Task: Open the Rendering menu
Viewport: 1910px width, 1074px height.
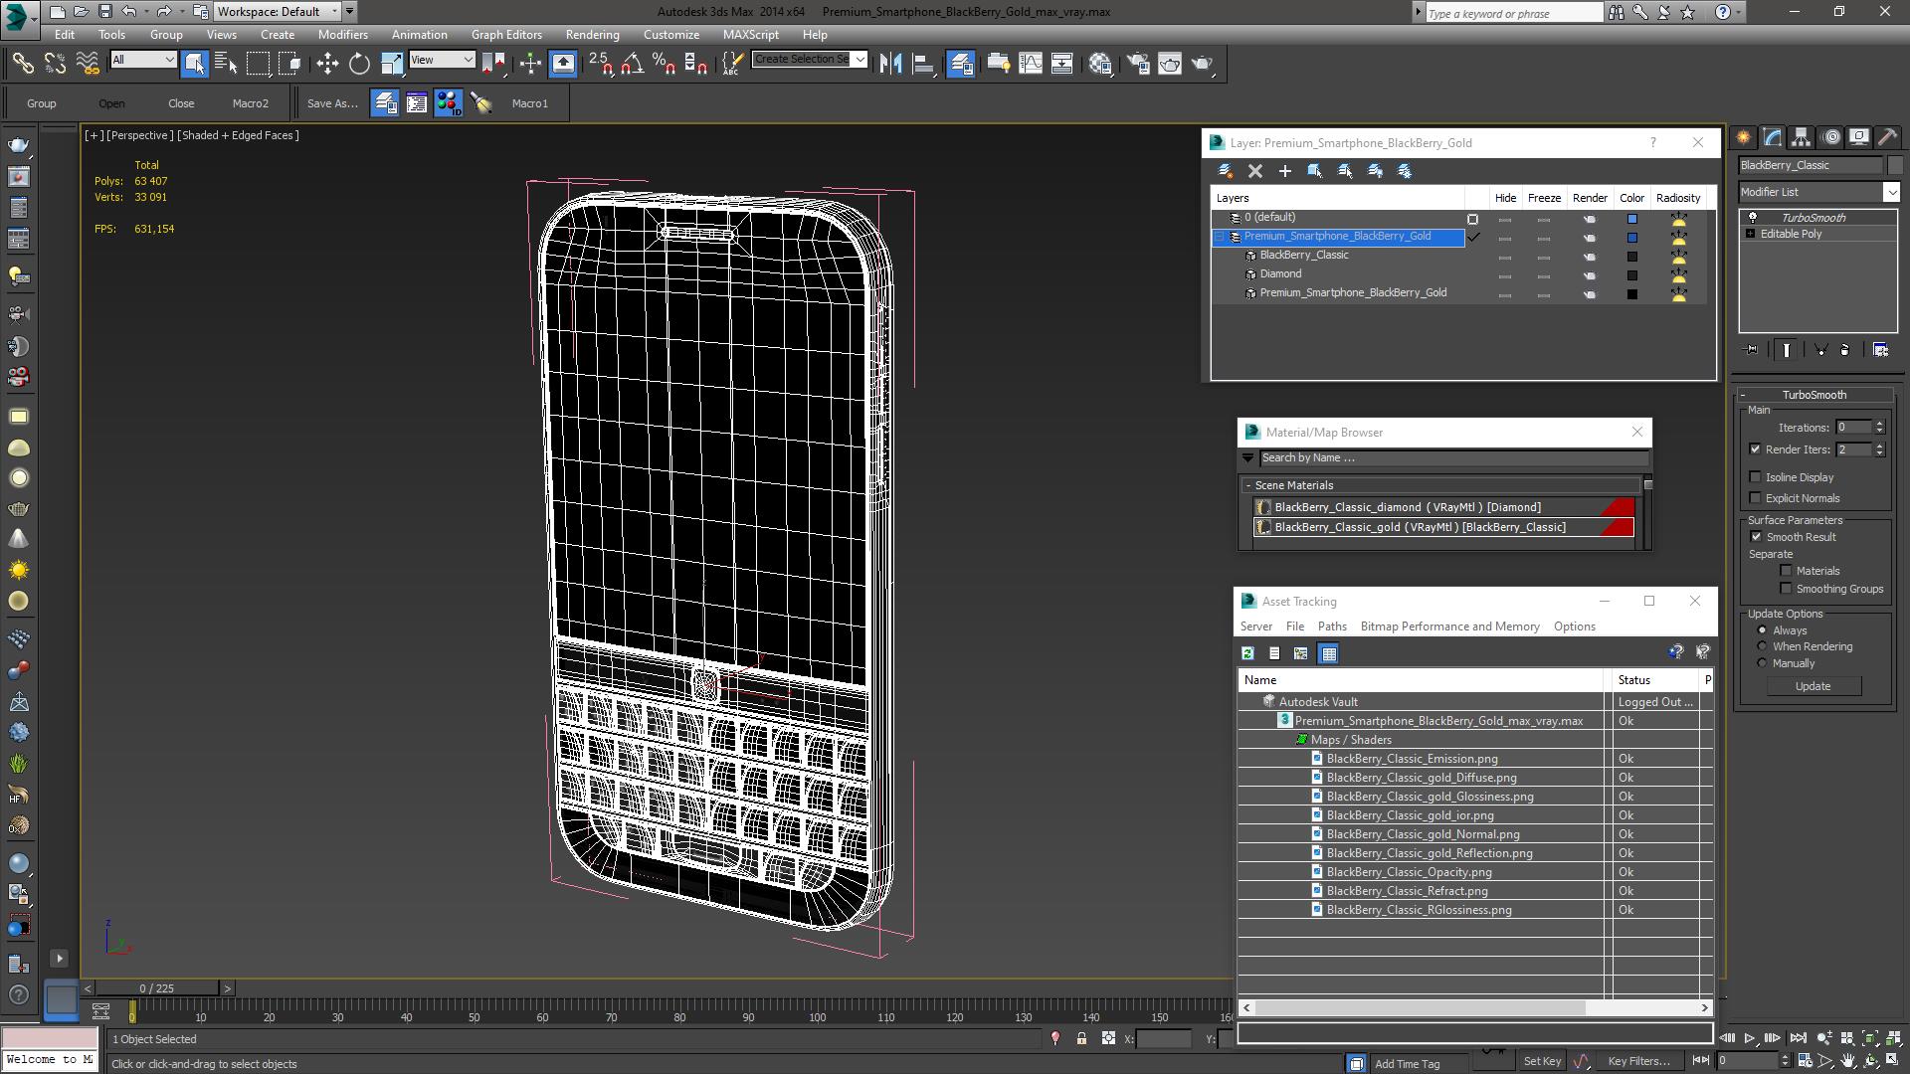Action: pos(592,34)
